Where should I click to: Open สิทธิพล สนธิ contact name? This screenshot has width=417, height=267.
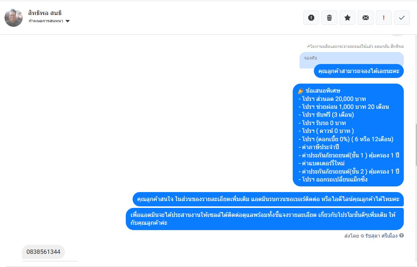click(45, 13)
